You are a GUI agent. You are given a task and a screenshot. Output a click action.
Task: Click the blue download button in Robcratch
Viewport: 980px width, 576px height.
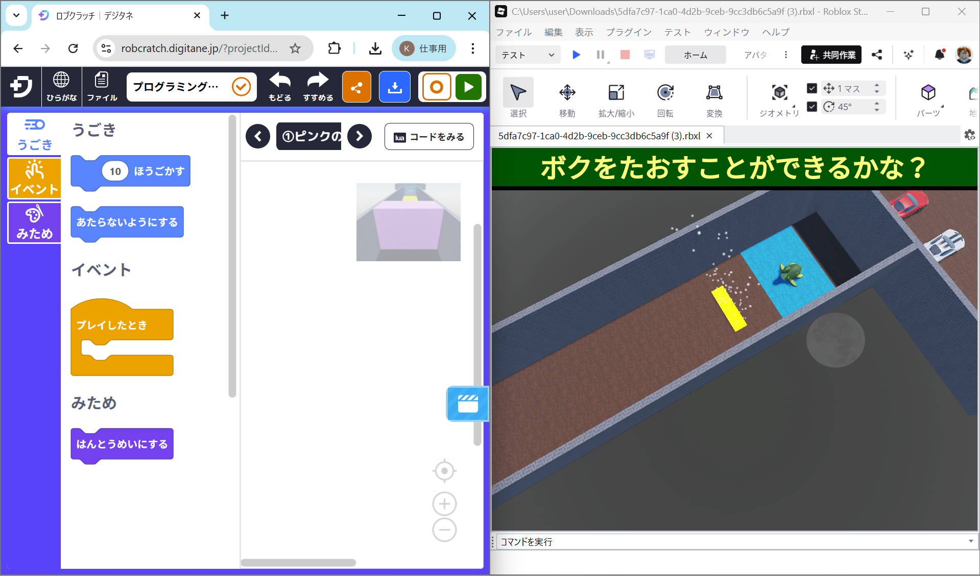[x=394, y=87]
